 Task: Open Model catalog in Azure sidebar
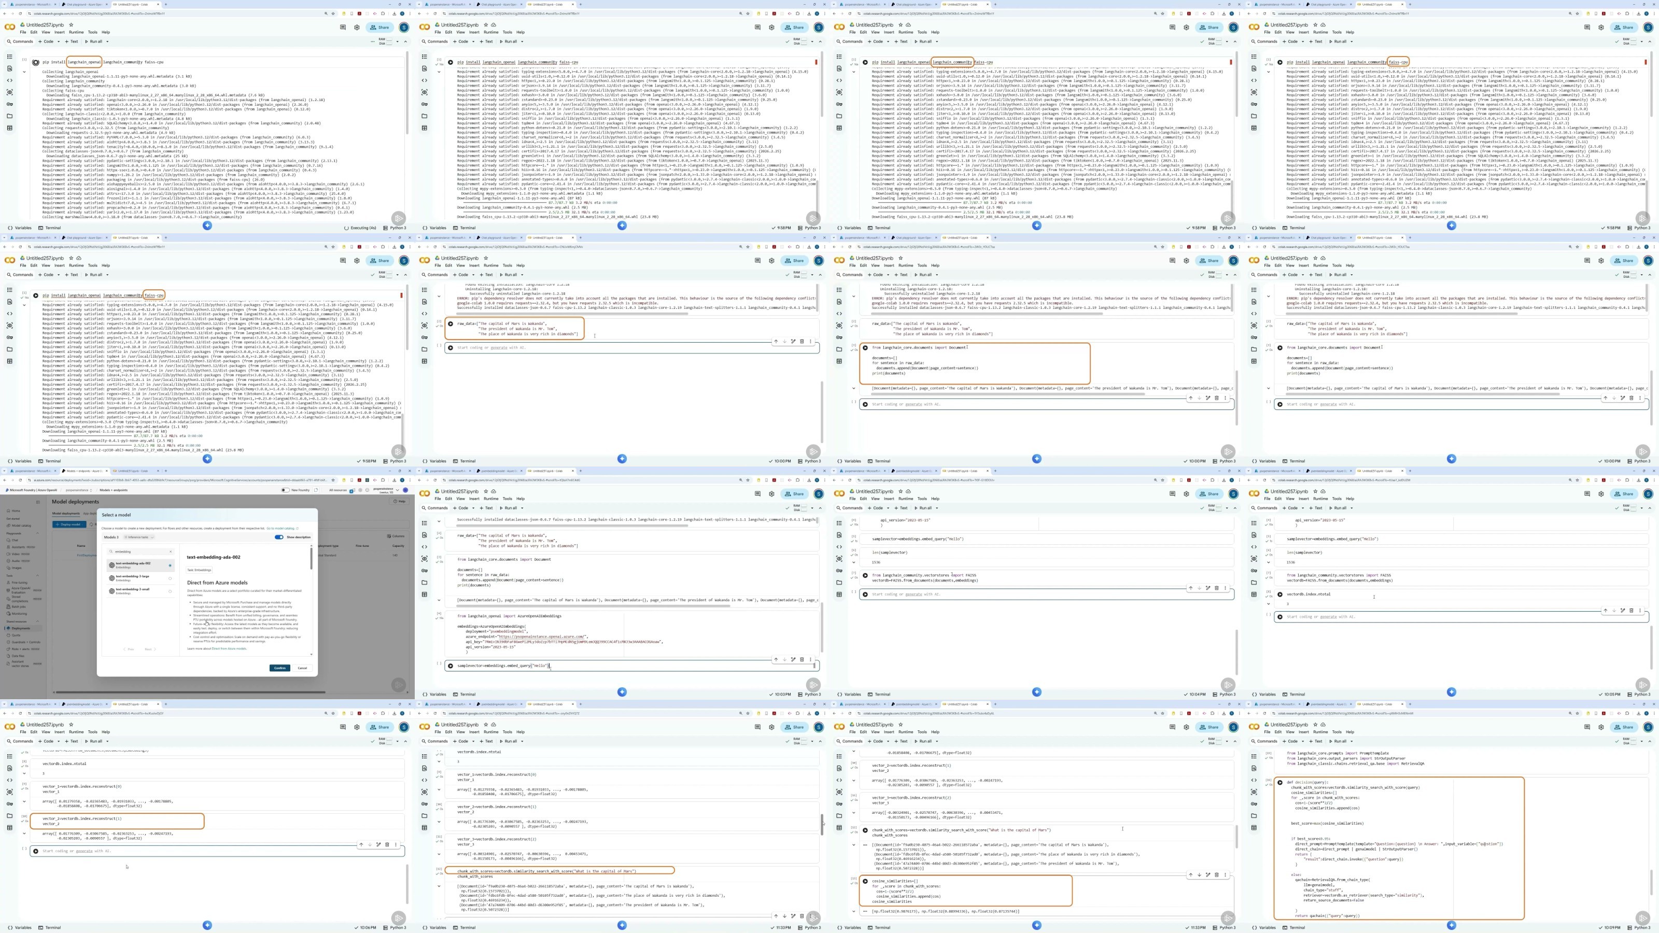21,526
